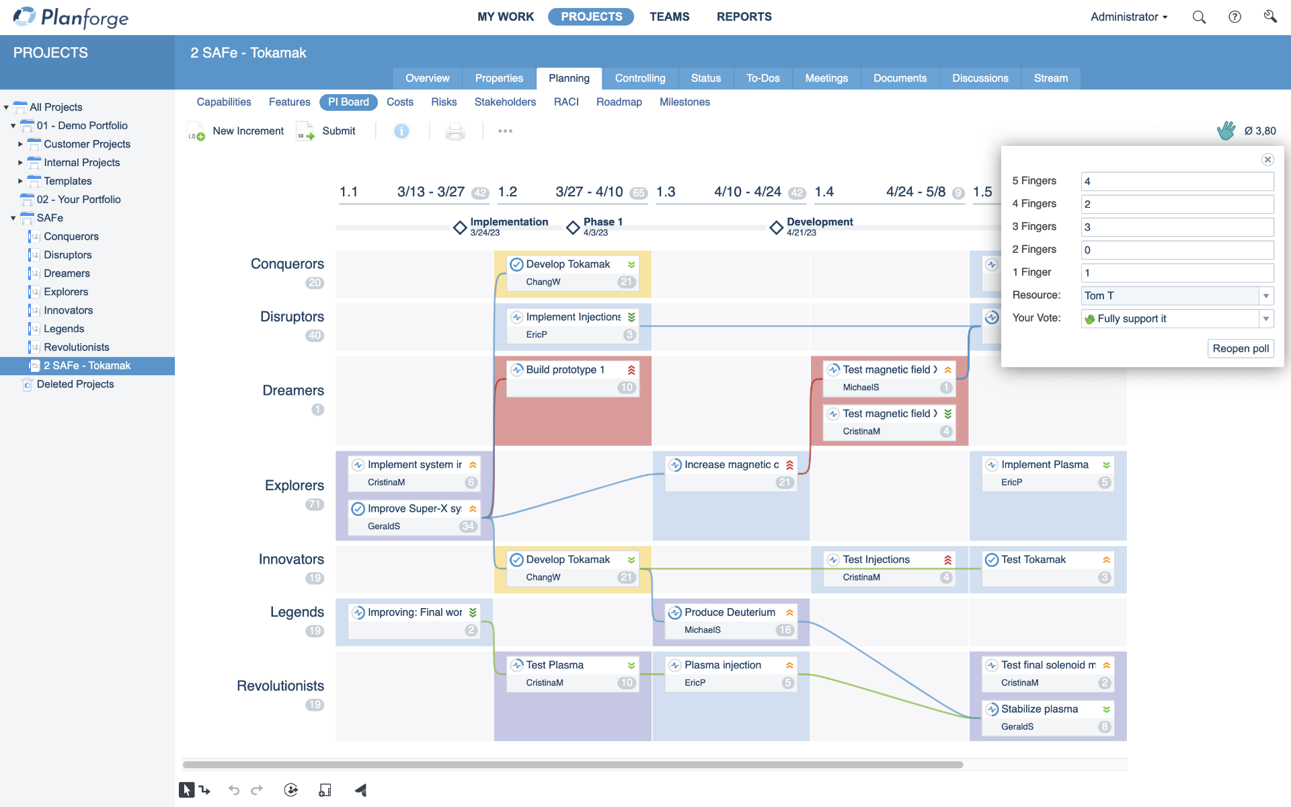This screenshot has height=807, width=1291.
Task: Collapse the All Projects tree node
Action: [x=6, y=108]
